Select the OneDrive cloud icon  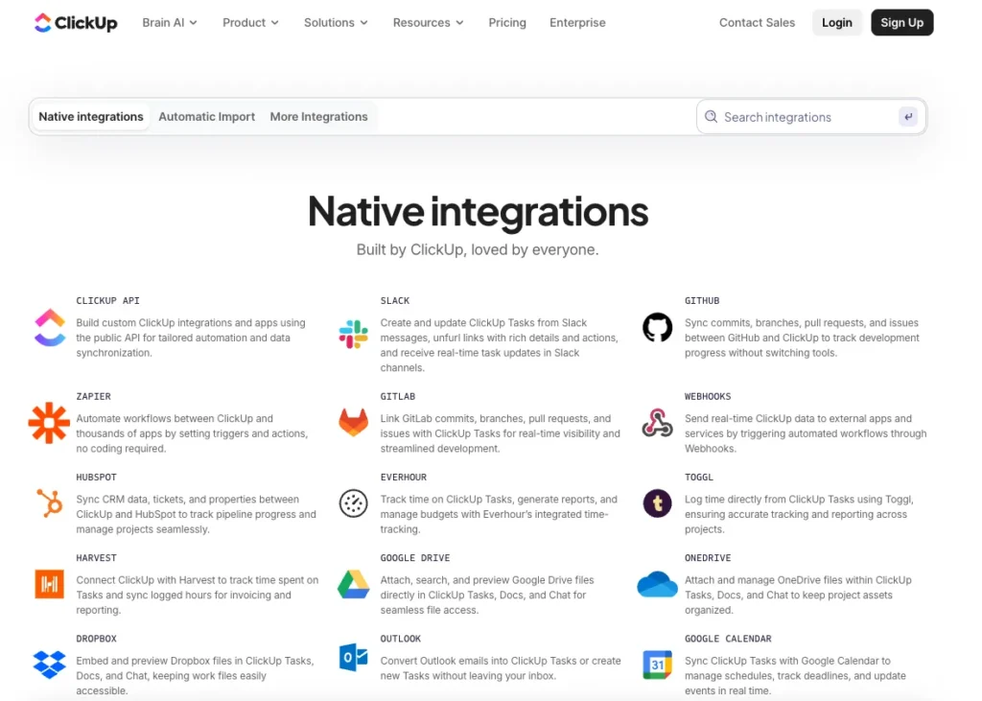(x=657, y=584)
